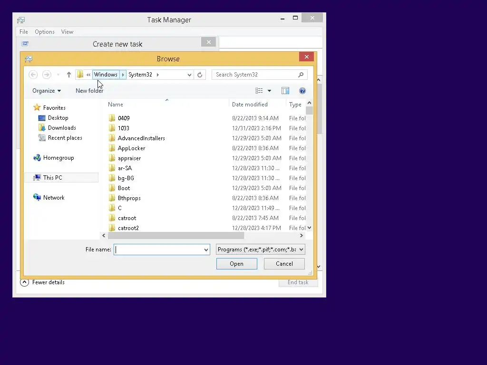Screen dimensions: 487x365
Task: Show hidden path segments chevron
Action: 88,75
